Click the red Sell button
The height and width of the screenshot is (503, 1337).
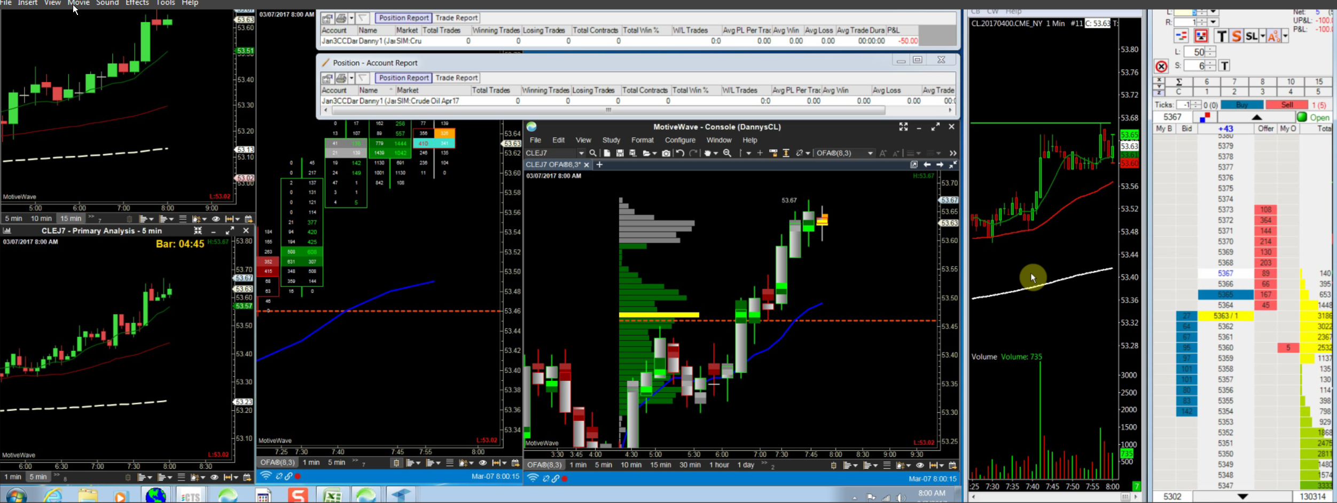click(x=1287, y=105)
